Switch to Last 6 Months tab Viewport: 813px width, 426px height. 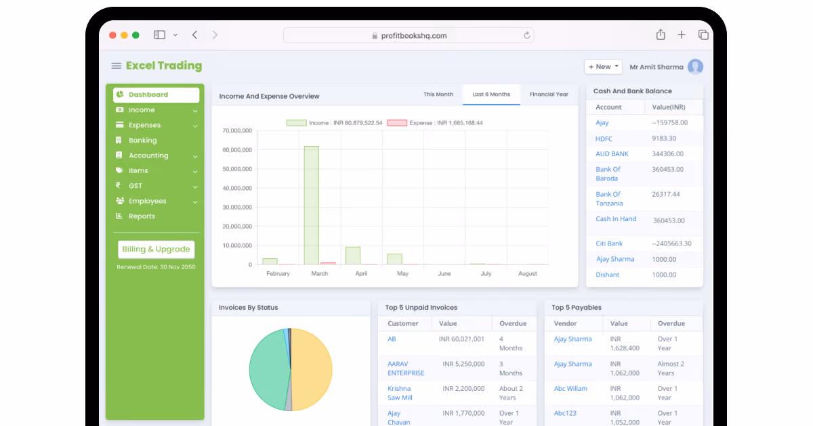pos(491,95)
